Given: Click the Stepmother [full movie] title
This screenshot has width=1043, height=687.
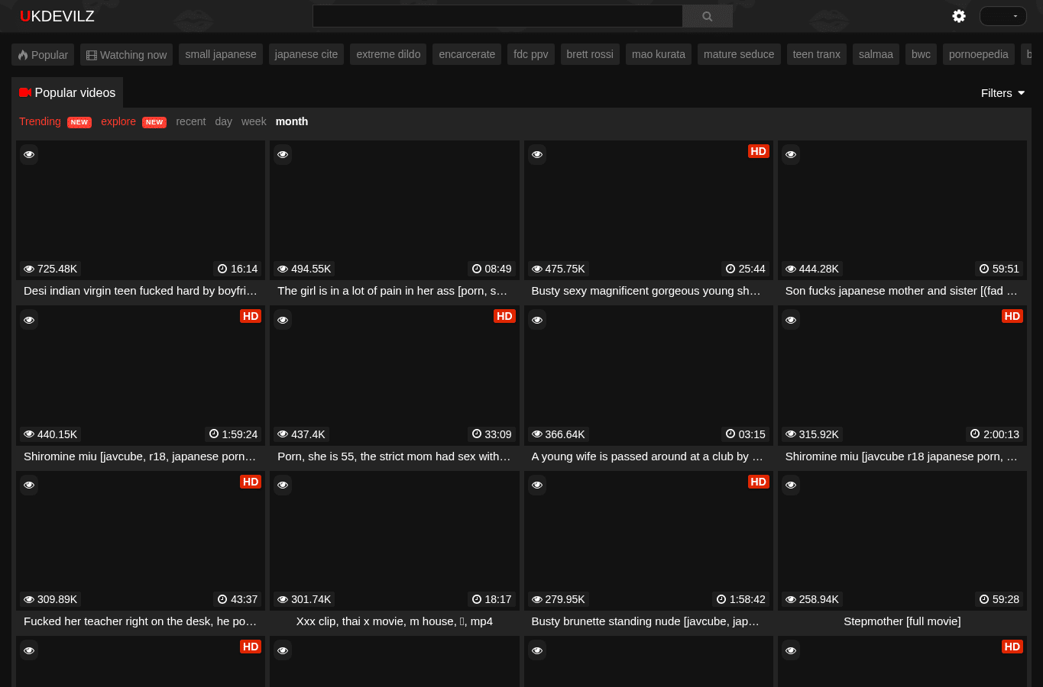Looking at the screenshot, I should (x=902, y=621).
